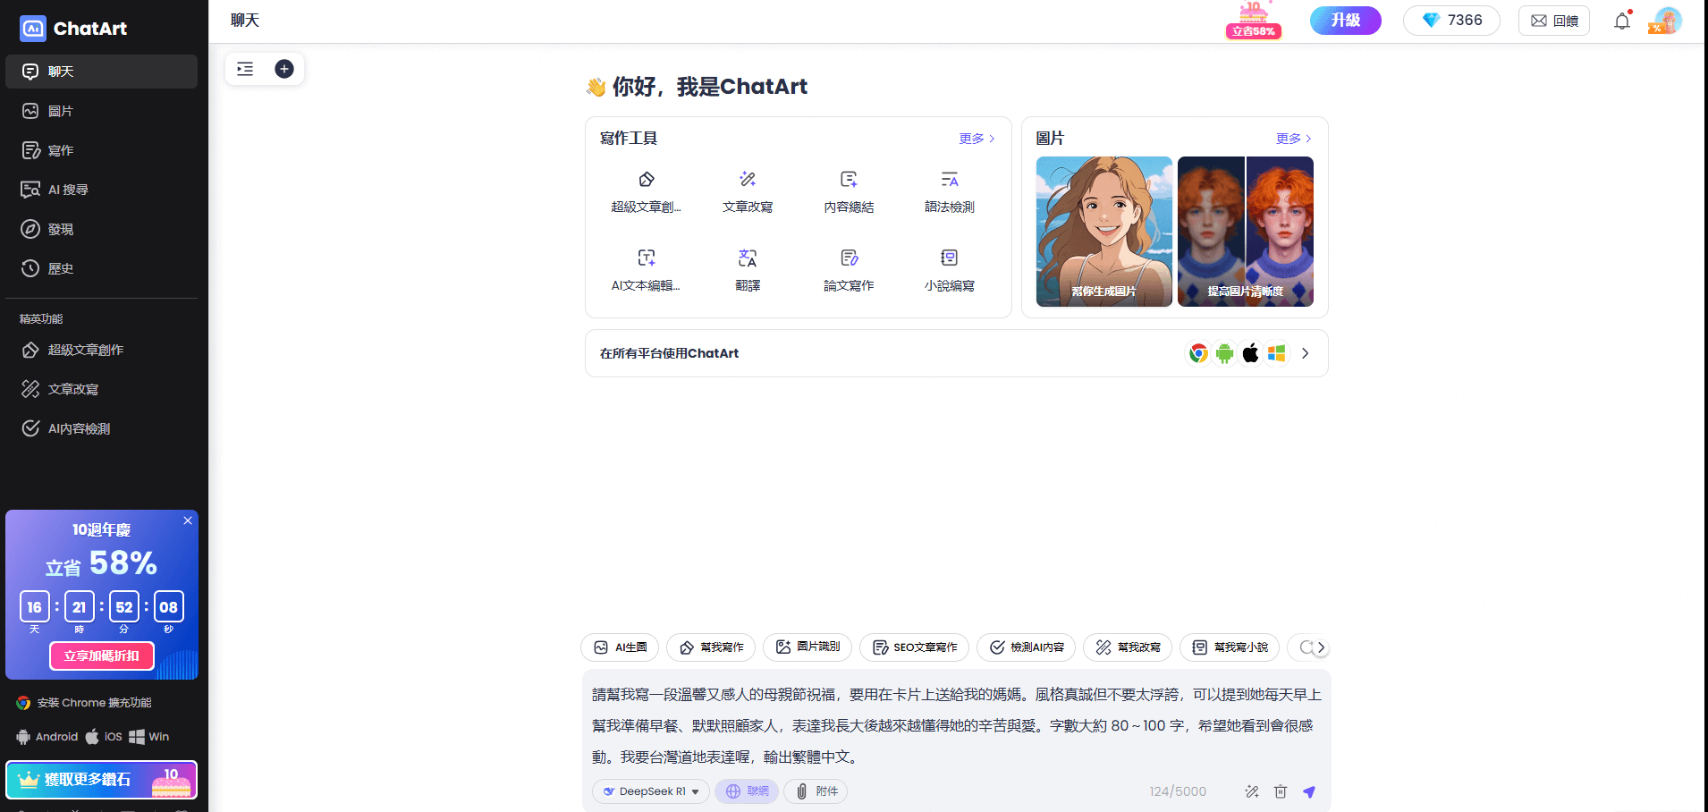Open the AI 搜尋 sidebar item

(x=101, y=190)
